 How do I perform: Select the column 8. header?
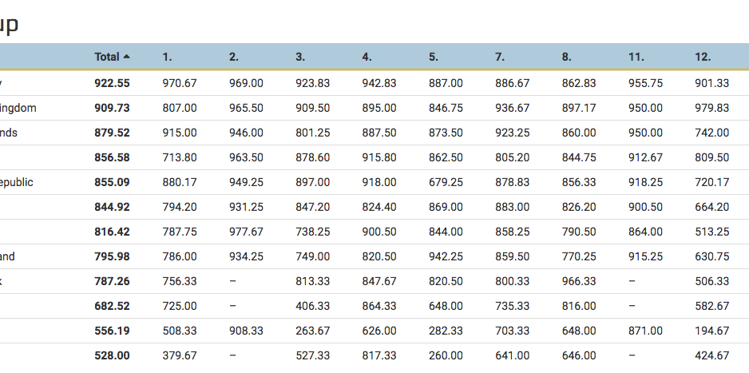point(566,57)
